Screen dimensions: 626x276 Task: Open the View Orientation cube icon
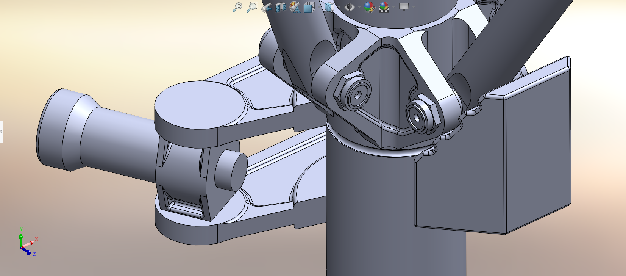[x=309, y=7]
